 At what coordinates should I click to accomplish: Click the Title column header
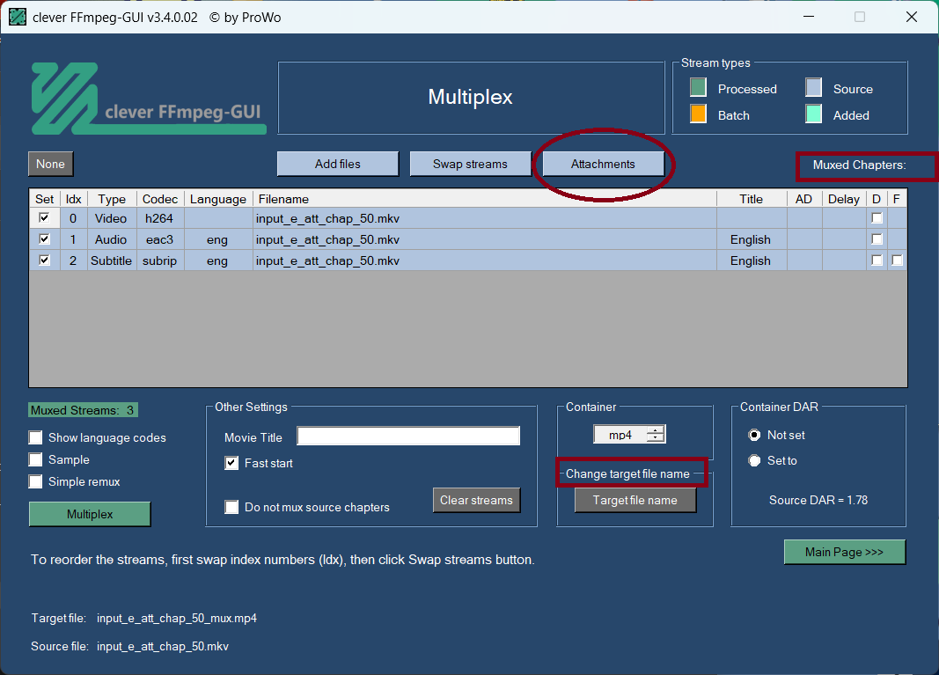pos(751,199)
